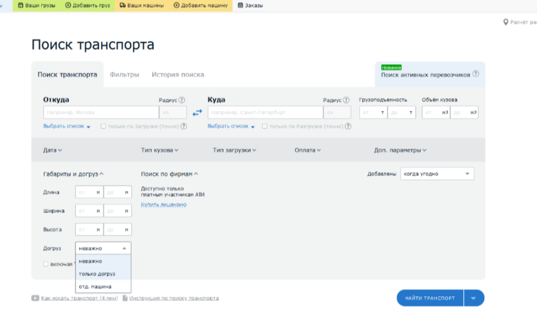Screen dimensions: 537x313
Task: Click help icon after только по Загрузке
Action: click(184, 126)
